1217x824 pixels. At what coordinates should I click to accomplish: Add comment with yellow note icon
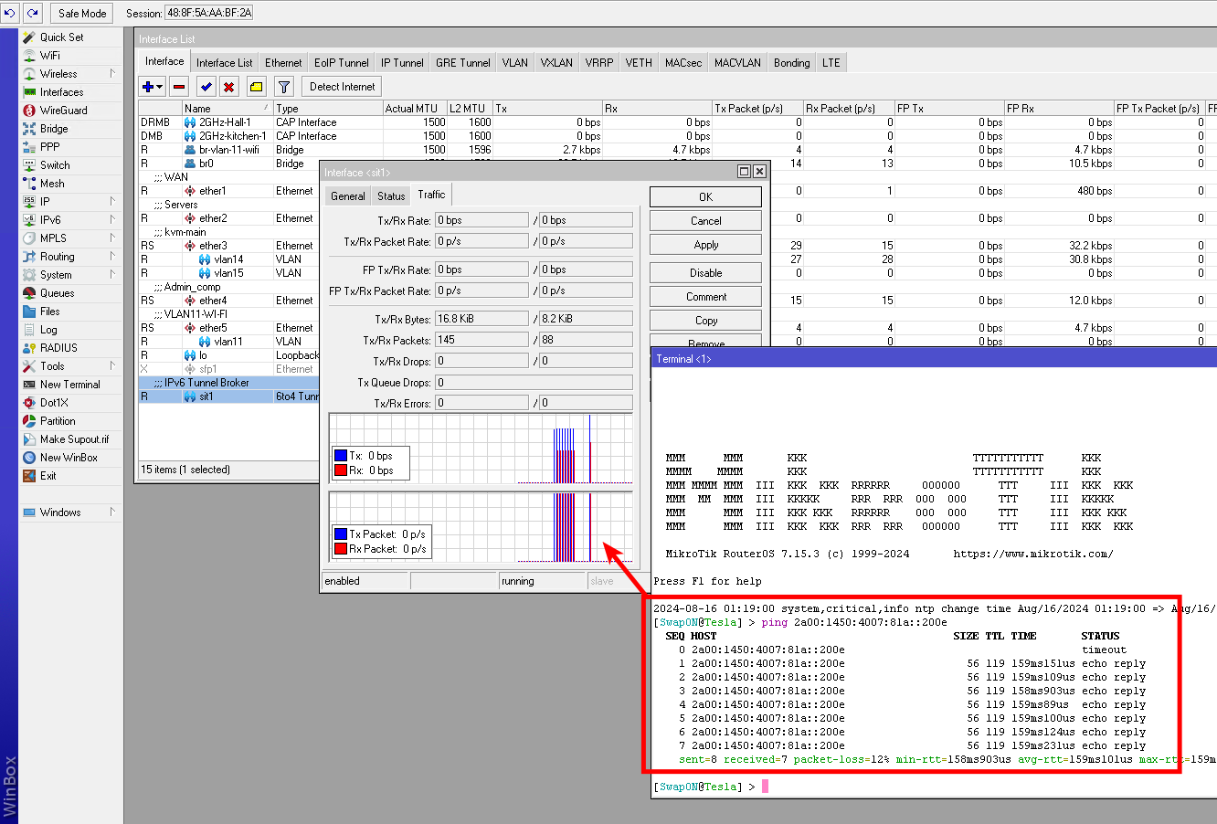[257, 87]
